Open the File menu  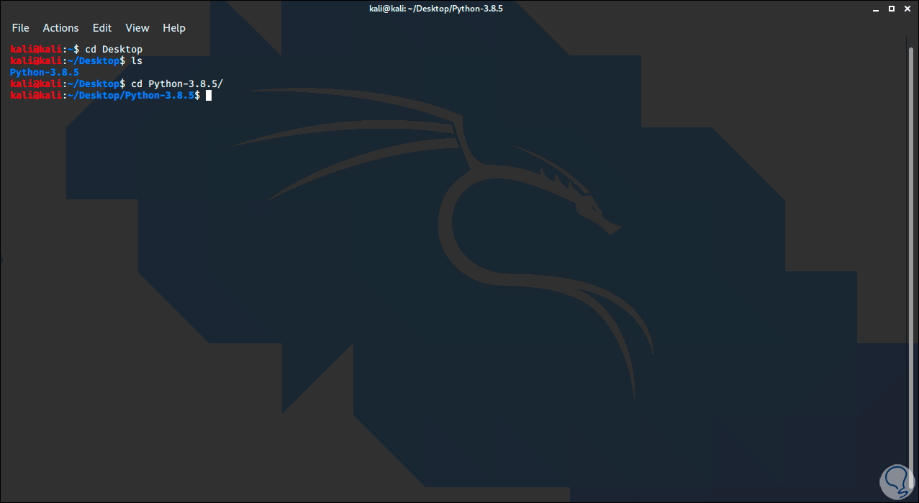[20, 28]
